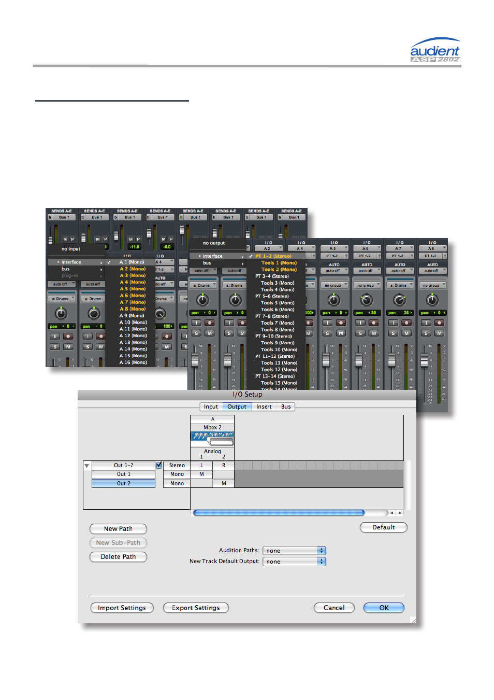Open the Audition Paths dropdown
The width and height of the screenshot is (494, 700).
(294, 551)
